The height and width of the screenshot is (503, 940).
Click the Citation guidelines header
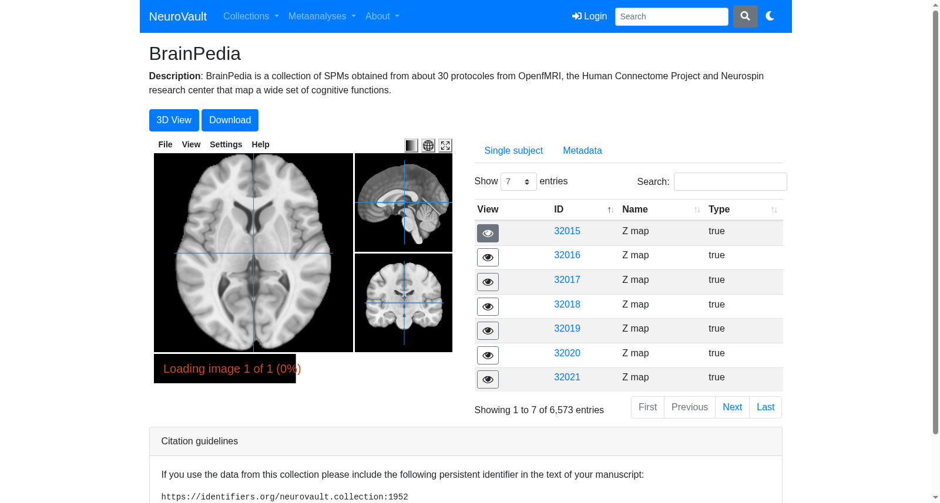pyautogui.click(x=465, y=441)
